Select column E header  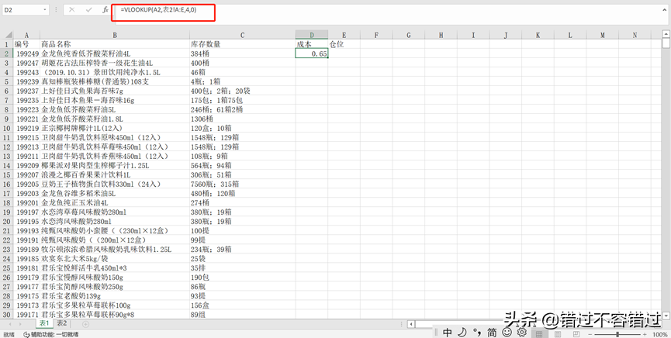[x=344, y=36]
